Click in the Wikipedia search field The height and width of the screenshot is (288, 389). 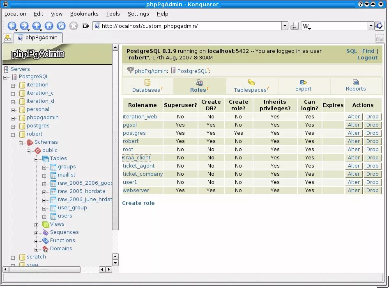pyautogui.click(x=334, y=26)
